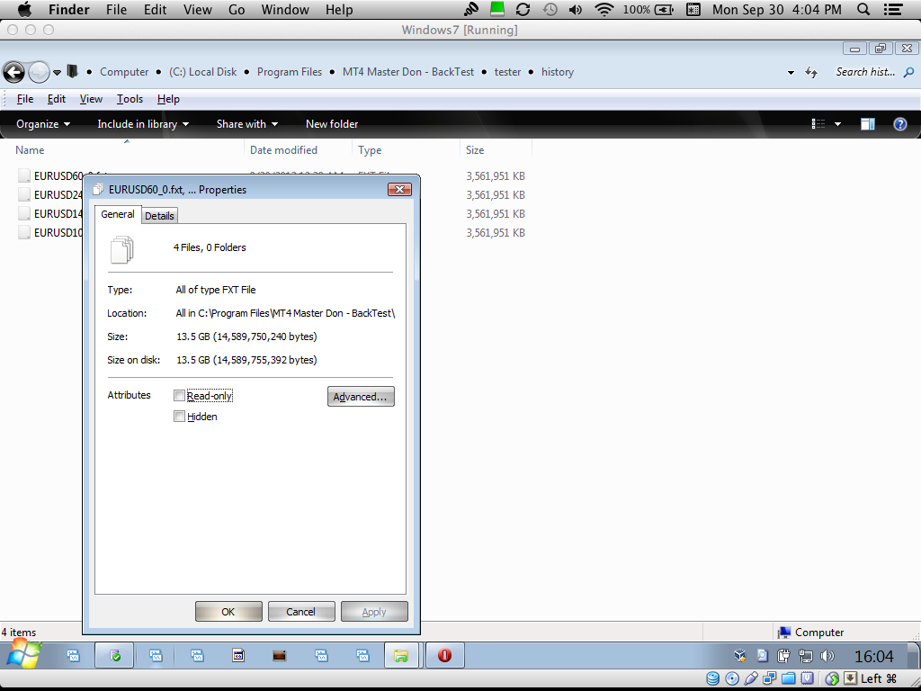Screen dimensions: 921x691
Task: Open the Opera browser taskbar button
Action: coord(444,655)
